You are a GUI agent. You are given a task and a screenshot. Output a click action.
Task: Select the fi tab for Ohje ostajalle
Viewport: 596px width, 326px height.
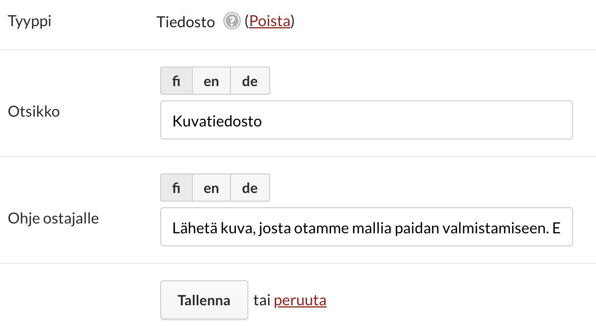(x=177, y=188)
